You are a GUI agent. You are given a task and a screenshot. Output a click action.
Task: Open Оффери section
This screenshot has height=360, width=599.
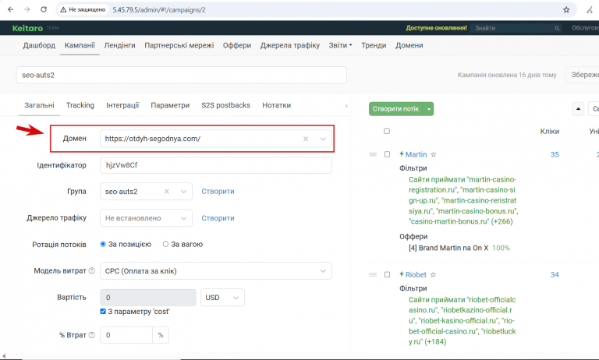237,45
